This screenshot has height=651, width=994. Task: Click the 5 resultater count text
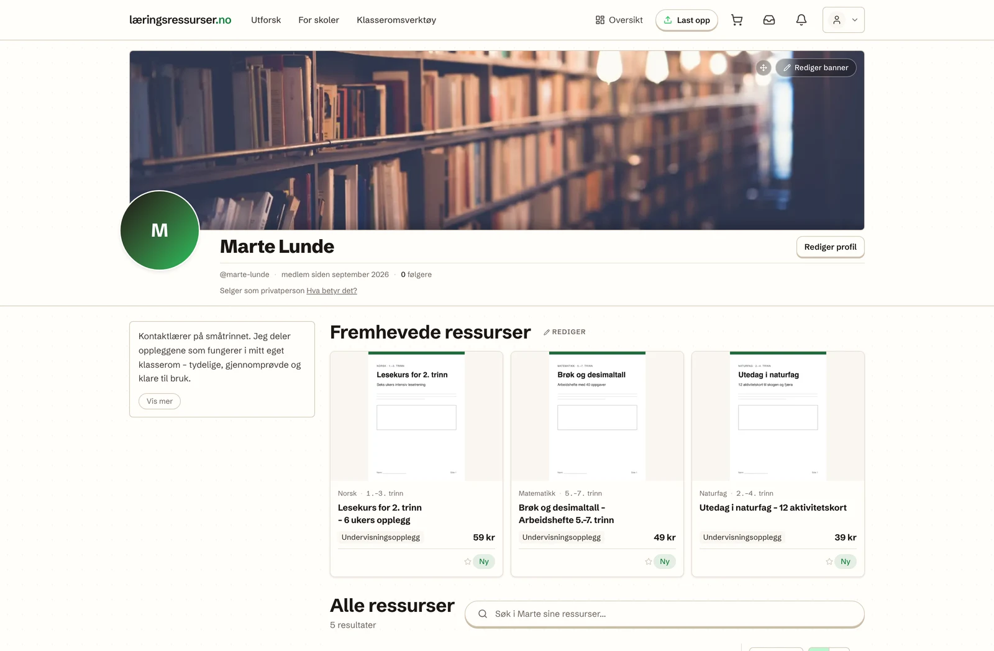[353, 625]
